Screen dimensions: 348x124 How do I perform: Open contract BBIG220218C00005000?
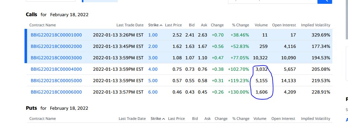[x=56, y=81]
